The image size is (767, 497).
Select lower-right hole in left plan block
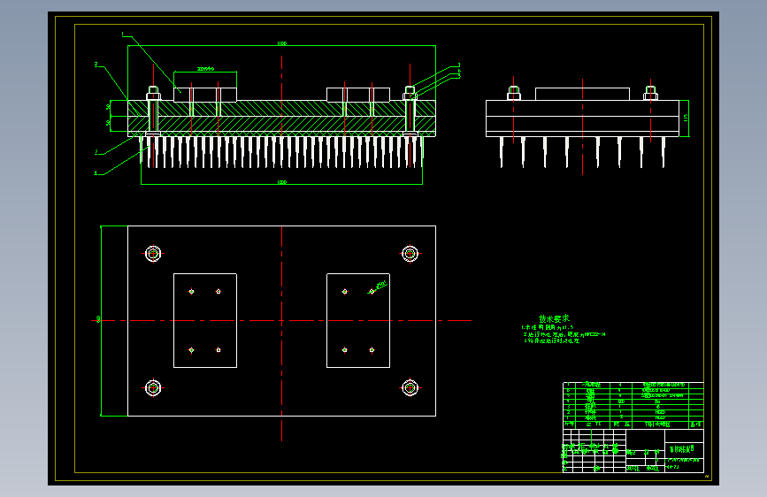219,350
